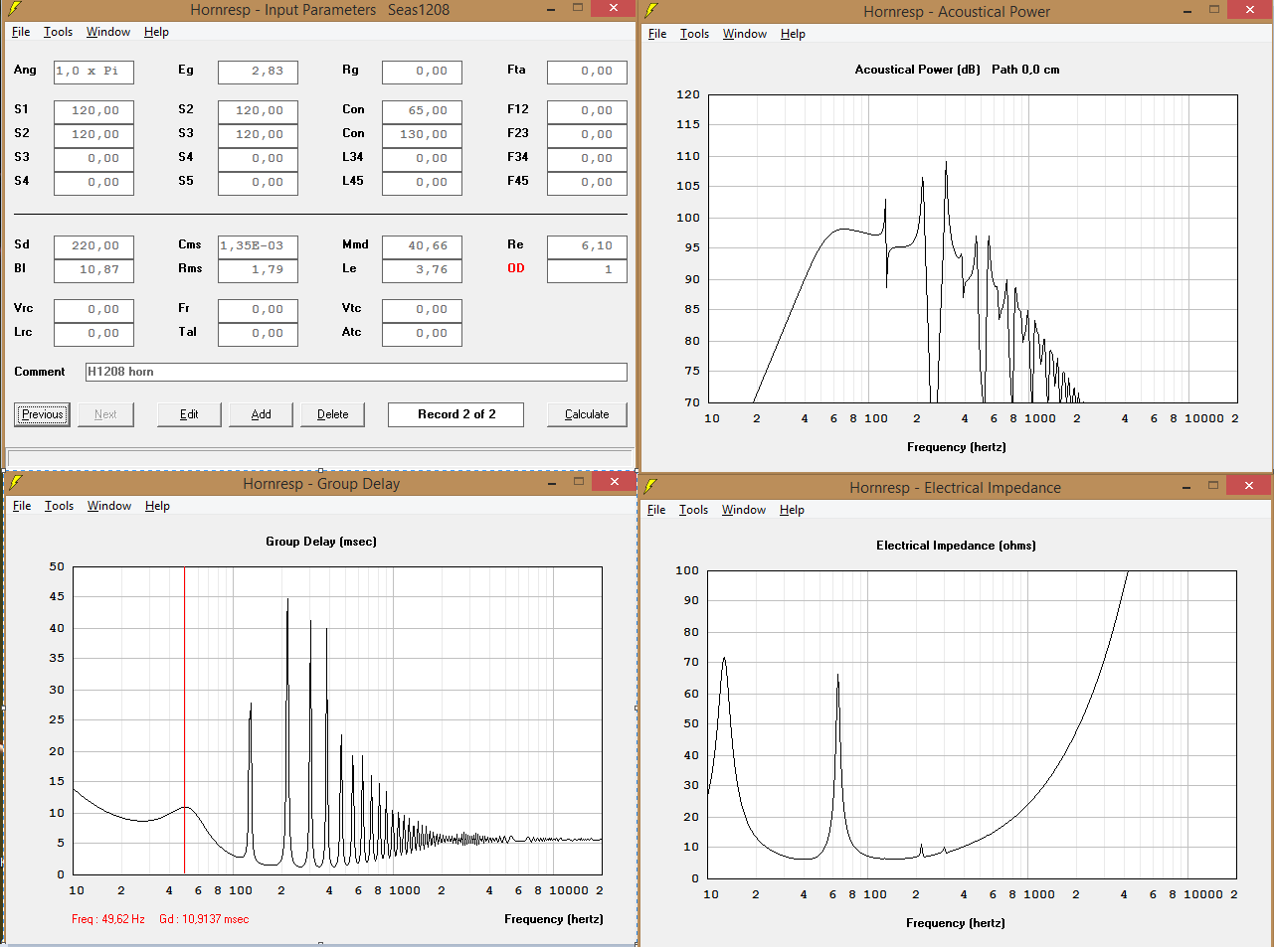
Task: Click the Delete record button
Action: pyautogui.click(x=332, y=414)
